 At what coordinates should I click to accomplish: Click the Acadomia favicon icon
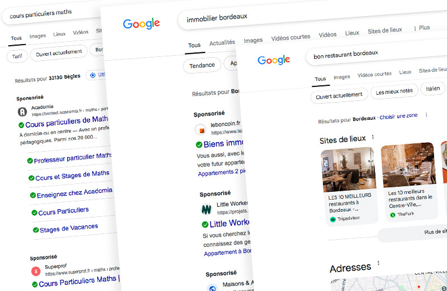pos(22,112)
